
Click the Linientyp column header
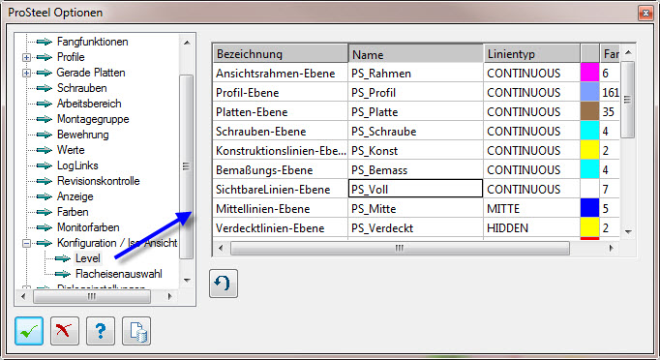tap(531, 54)
